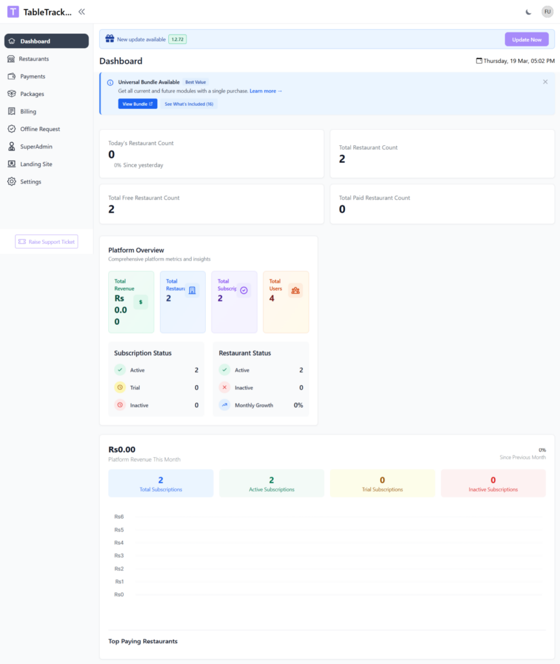Click Raise Support Ticket button

(x=47, y=242)
